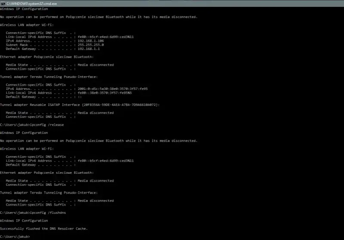Click 'Windows IP Configuration' line under ipconfig /flushdns
Image resolution: width=344 pixels, height=240 pixels.
24,221
